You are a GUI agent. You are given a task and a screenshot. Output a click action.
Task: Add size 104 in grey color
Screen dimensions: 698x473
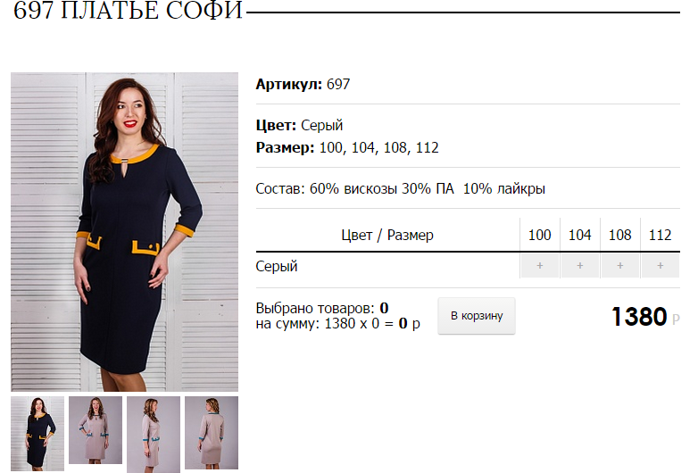579,266
